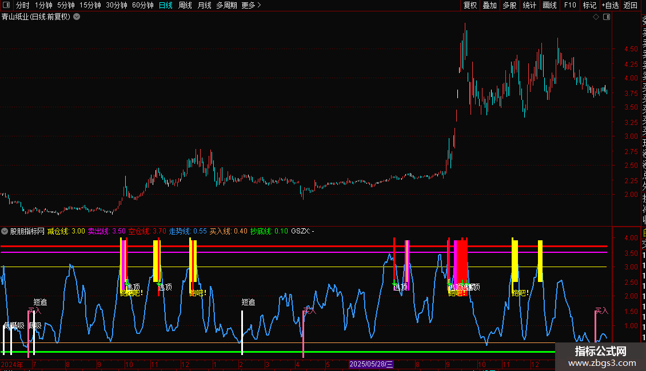Click the 抄底线: 0.10 value label
Screen dimensions: 646x371
[269, 231]
